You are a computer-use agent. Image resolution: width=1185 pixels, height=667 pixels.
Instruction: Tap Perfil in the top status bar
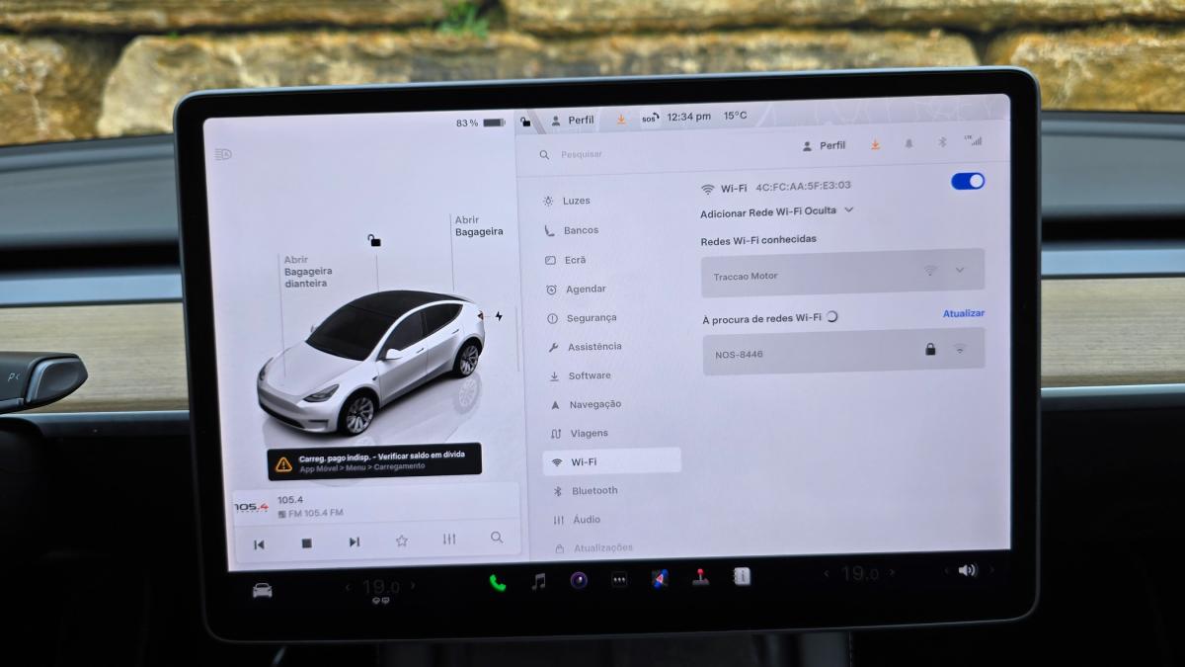[573, 121]
